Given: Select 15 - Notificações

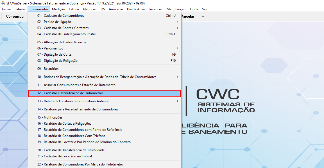Looking at the screenshot, I should 50,117.
